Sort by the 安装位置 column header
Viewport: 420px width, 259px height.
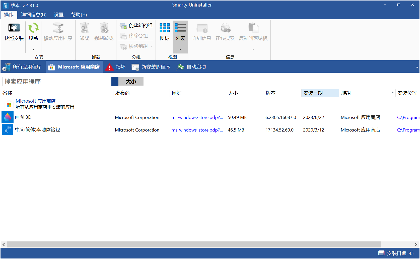pos(407,93)
